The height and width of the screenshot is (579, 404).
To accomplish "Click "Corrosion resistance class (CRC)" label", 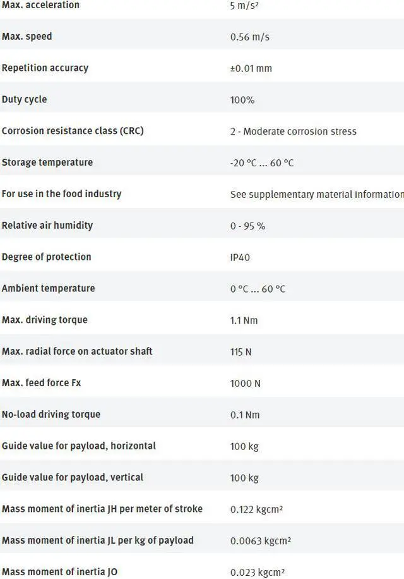I will point(73,131).
